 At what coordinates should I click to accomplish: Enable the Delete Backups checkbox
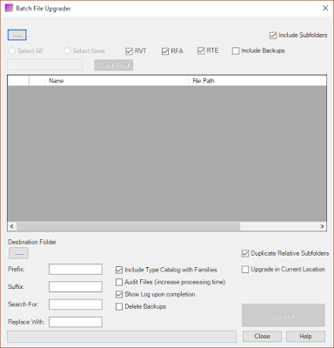[119, 307]
